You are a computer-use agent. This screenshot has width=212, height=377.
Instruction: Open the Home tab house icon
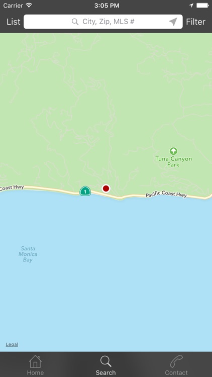pyautogui.click(x=35, y=361)
